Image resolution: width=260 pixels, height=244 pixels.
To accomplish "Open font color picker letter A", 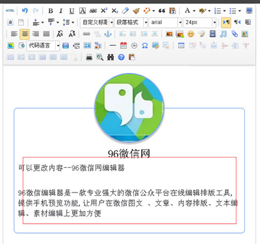I will [187, 10].
